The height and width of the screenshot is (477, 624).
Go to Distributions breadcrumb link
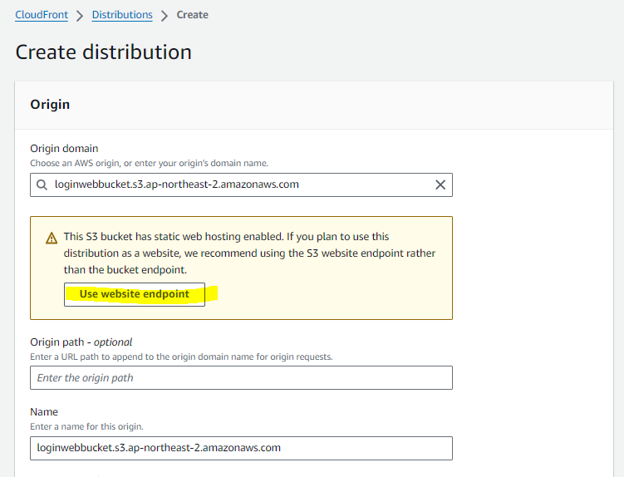pos(122,15)
